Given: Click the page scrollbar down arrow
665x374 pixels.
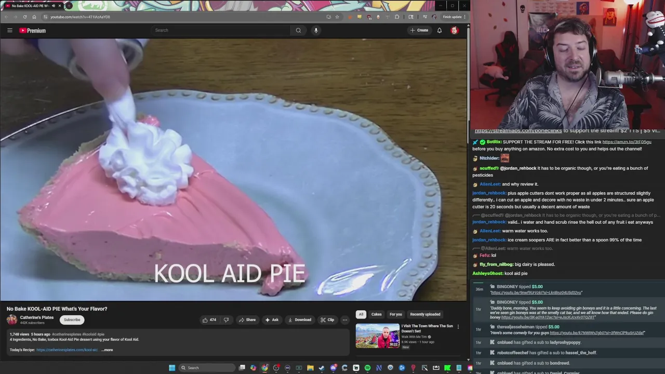Looking at the screenshot, I should pos(468,359).
